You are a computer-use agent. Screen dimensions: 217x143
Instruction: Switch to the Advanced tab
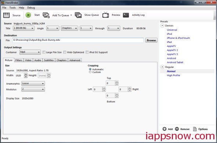click(75, 60)
